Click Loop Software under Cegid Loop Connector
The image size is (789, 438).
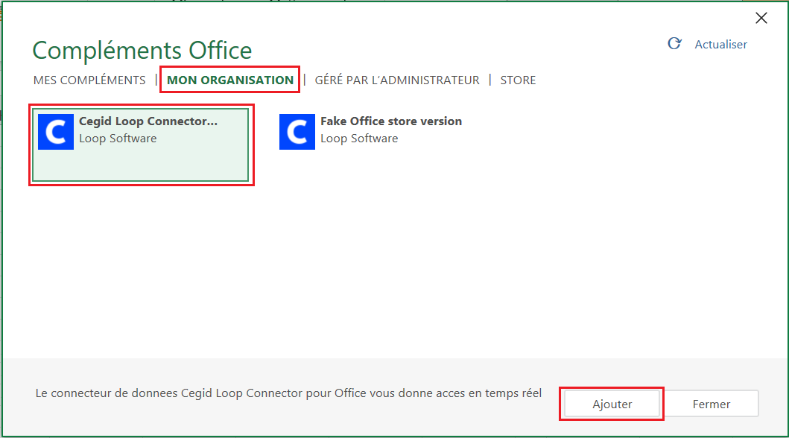[x=118, y=139]
